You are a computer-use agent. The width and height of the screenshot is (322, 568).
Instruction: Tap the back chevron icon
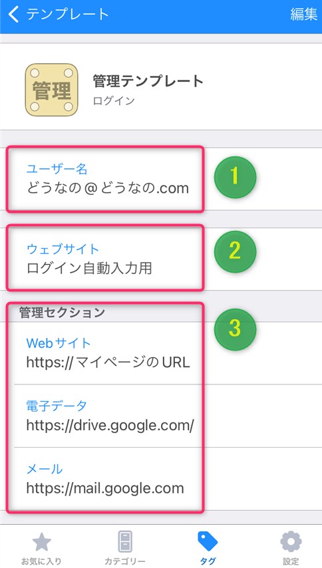pyautogui.click(x=13, y=15)
